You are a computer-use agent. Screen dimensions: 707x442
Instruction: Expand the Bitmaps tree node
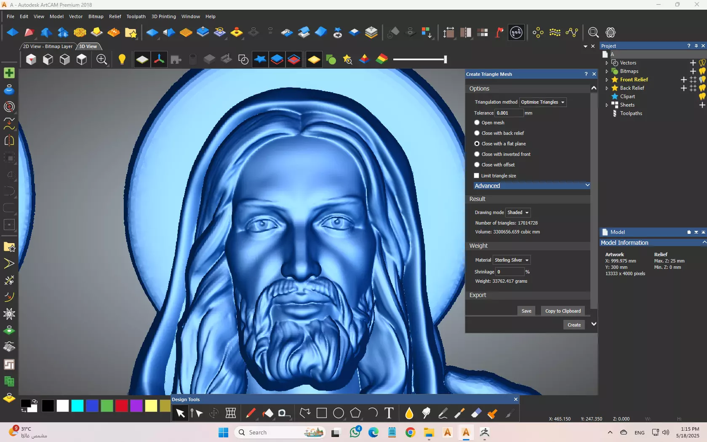[x=607, y=71]
